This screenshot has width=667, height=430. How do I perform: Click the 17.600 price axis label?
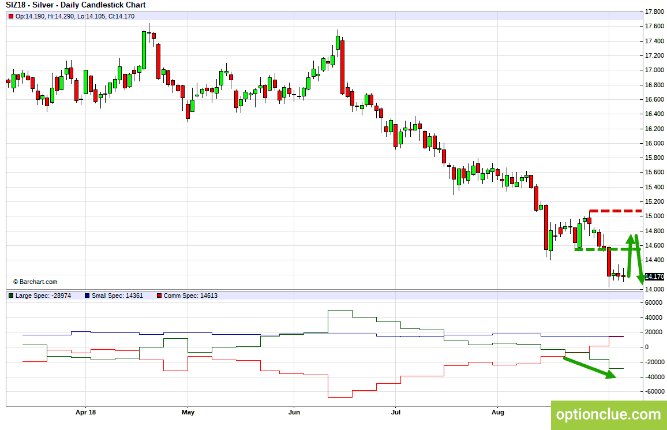(x=654, y=27)
